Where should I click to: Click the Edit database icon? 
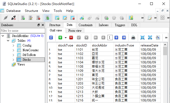31,18
